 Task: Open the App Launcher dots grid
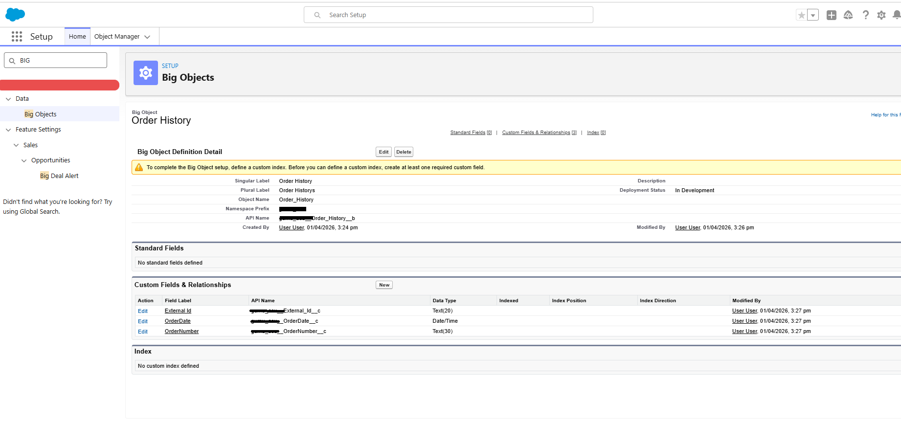(17, 37)
